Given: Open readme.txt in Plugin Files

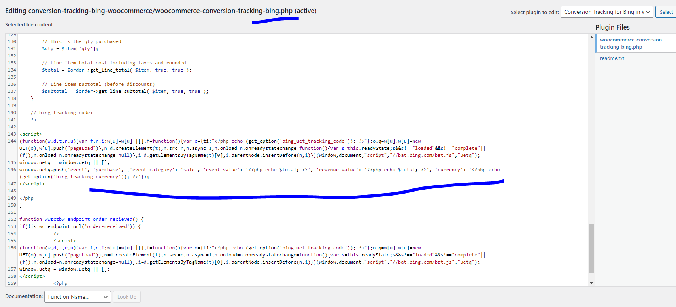Looking at the screenshot, I should 612,58.
